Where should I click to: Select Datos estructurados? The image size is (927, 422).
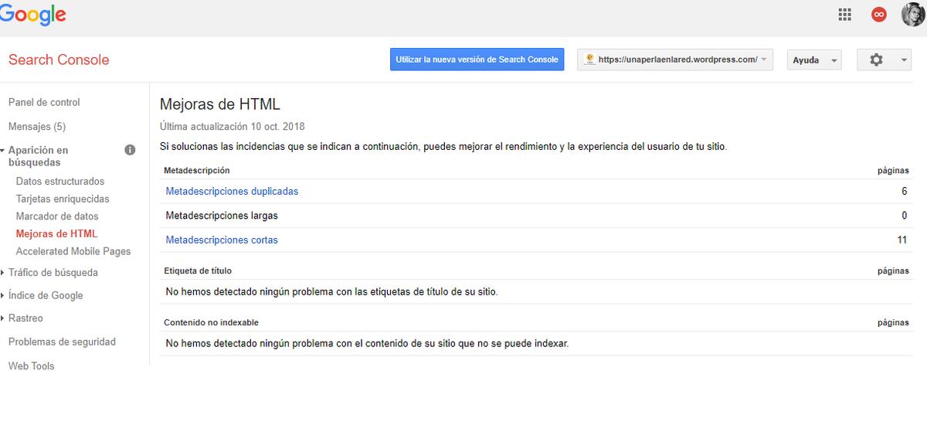[x=59, y=182]
